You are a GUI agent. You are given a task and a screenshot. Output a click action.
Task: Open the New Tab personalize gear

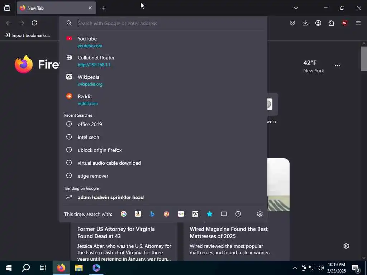click(x=346, y=246)
